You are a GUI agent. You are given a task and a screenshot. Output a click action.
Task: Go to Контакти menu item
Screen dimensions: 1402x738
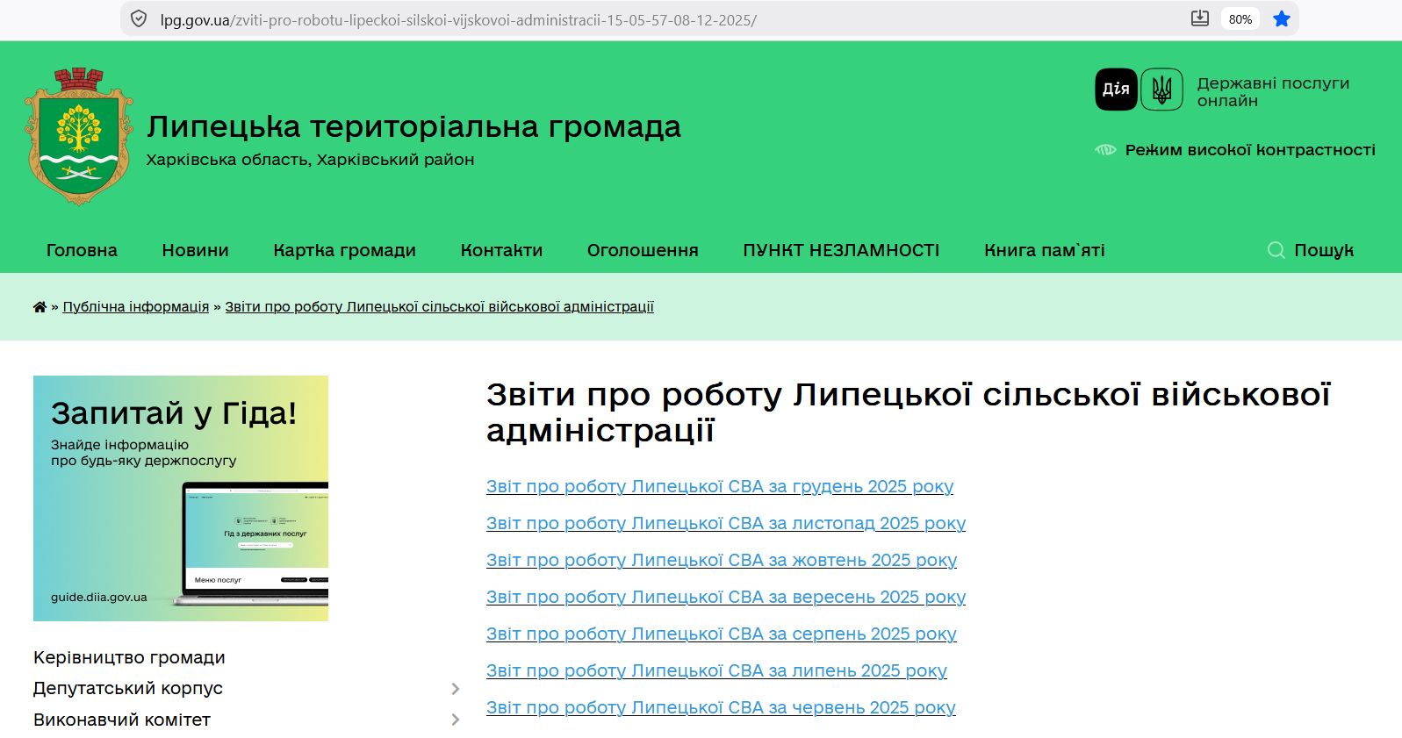click(501, 250)
